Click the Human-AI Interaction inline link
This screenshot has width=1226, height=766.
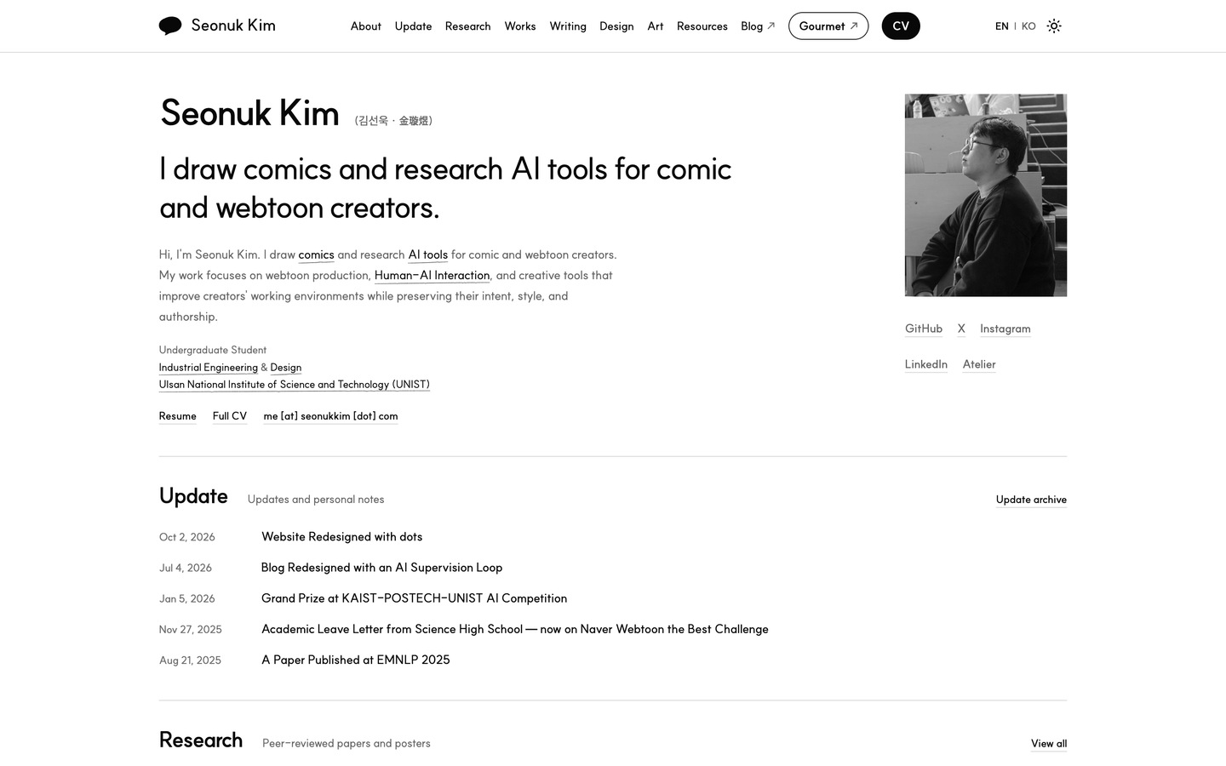pyautogui.click(x=432, y=276)
